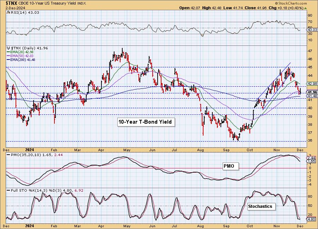Click the candlestick icon beside the $TNX (Daily) legend
The image size is (318, 229).
pos(8,48)
